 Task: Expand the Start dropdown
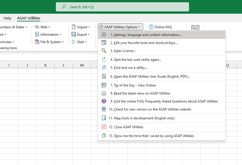tap(86, 42)
